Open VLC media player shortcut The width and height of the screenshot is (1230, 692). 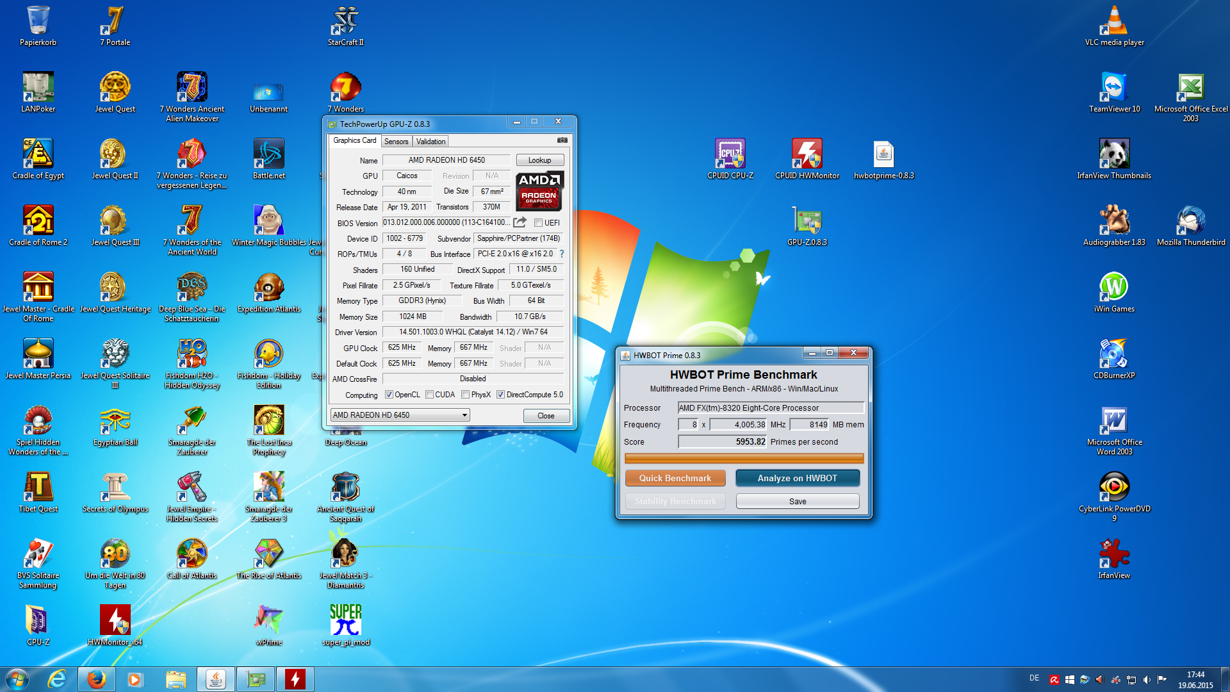[1115, 26]
